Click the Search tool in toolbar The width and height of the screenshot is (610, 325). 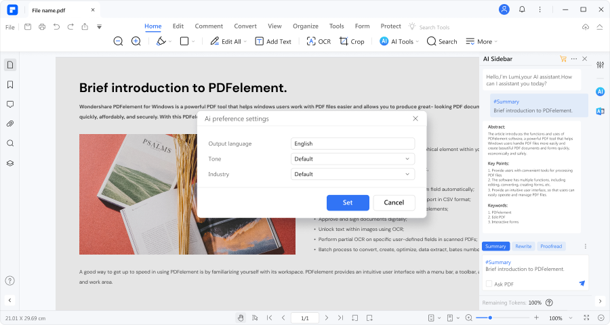point(442,41)
